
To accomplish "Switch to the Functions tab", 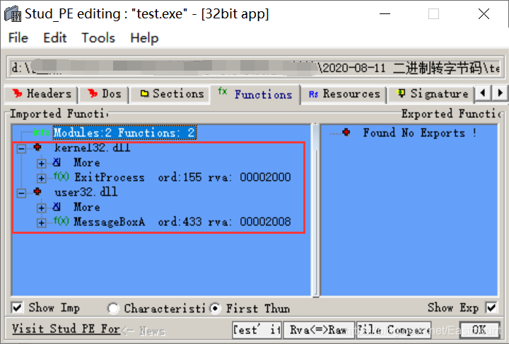I will 255,95.
